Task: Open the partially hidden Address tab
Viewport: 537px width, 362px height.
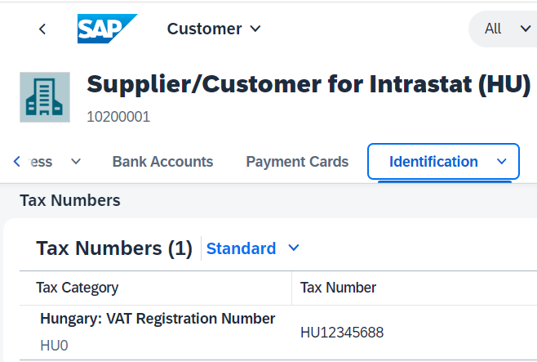Action: tap(41, 162)
